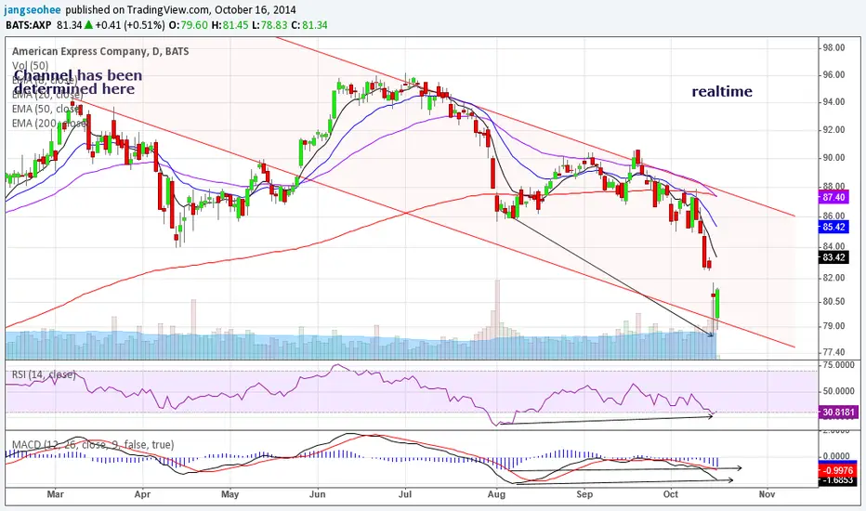Click the 92.00 price axis label
This screenshot has height=511, width=866.
(x=834, y=130)
